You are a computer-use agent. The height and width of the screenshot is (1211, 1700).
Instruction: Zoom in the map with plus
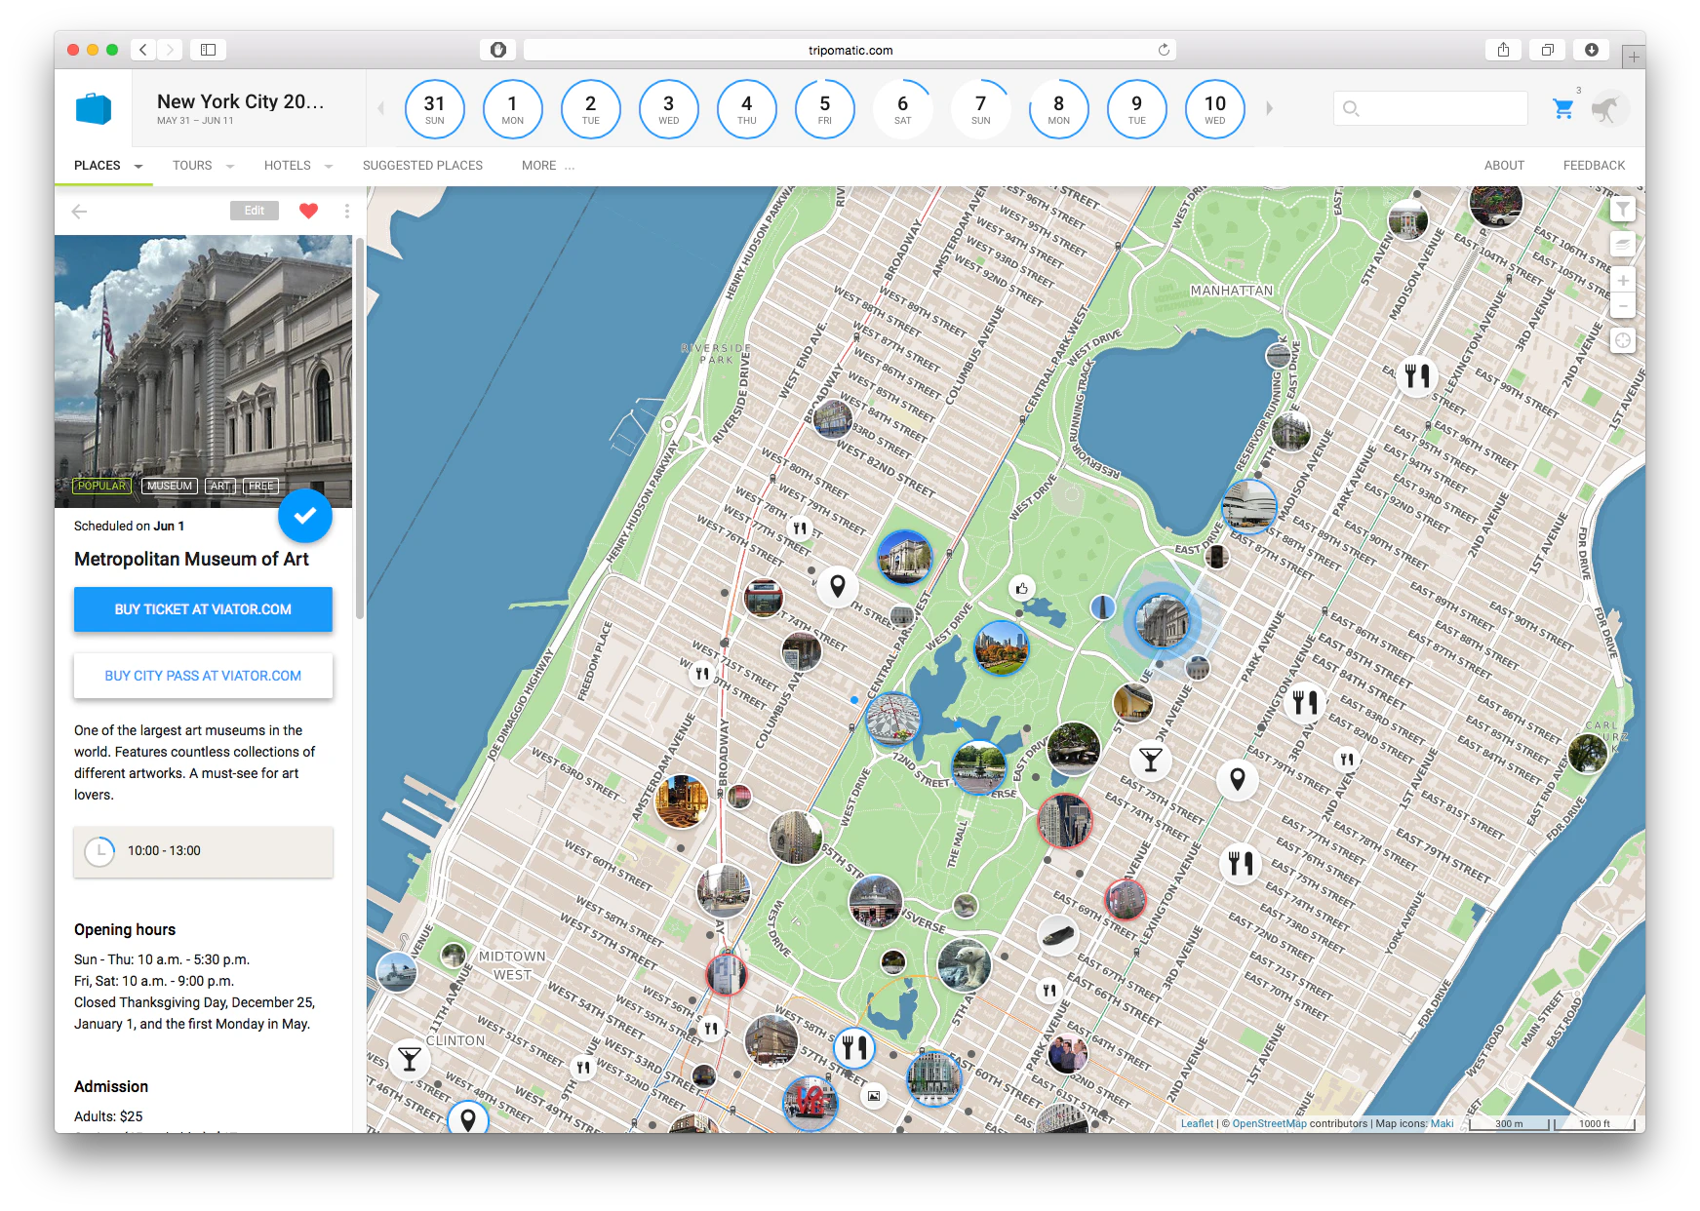click(x=1622, y=281)
